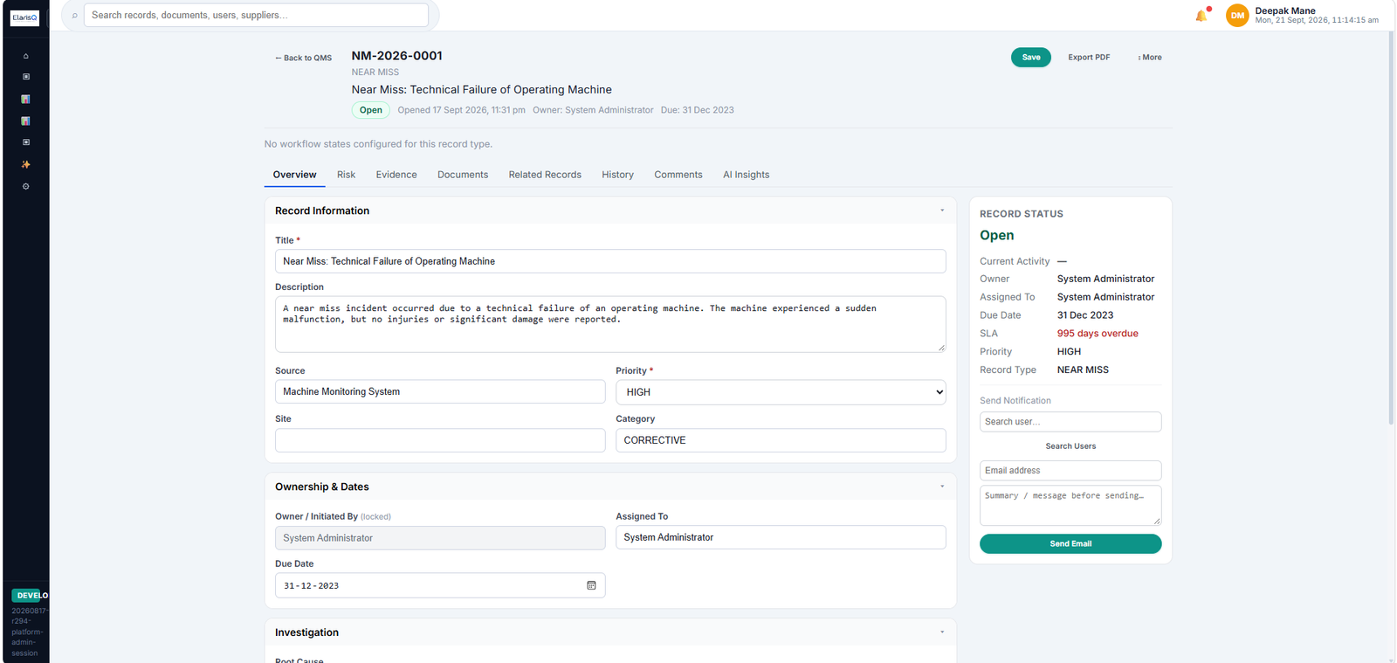Click the red 995 days overdue text
Viewport: 1397px width, 663px height.
pyautogui.click(x=1098, y=334)
